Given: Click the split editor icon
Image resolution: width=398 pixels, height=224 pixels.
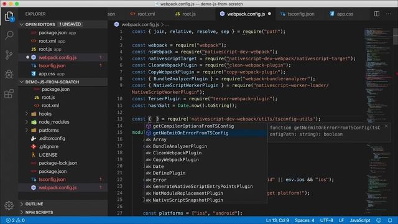Looking at the screenshot, I should click(x=377, y=14).
